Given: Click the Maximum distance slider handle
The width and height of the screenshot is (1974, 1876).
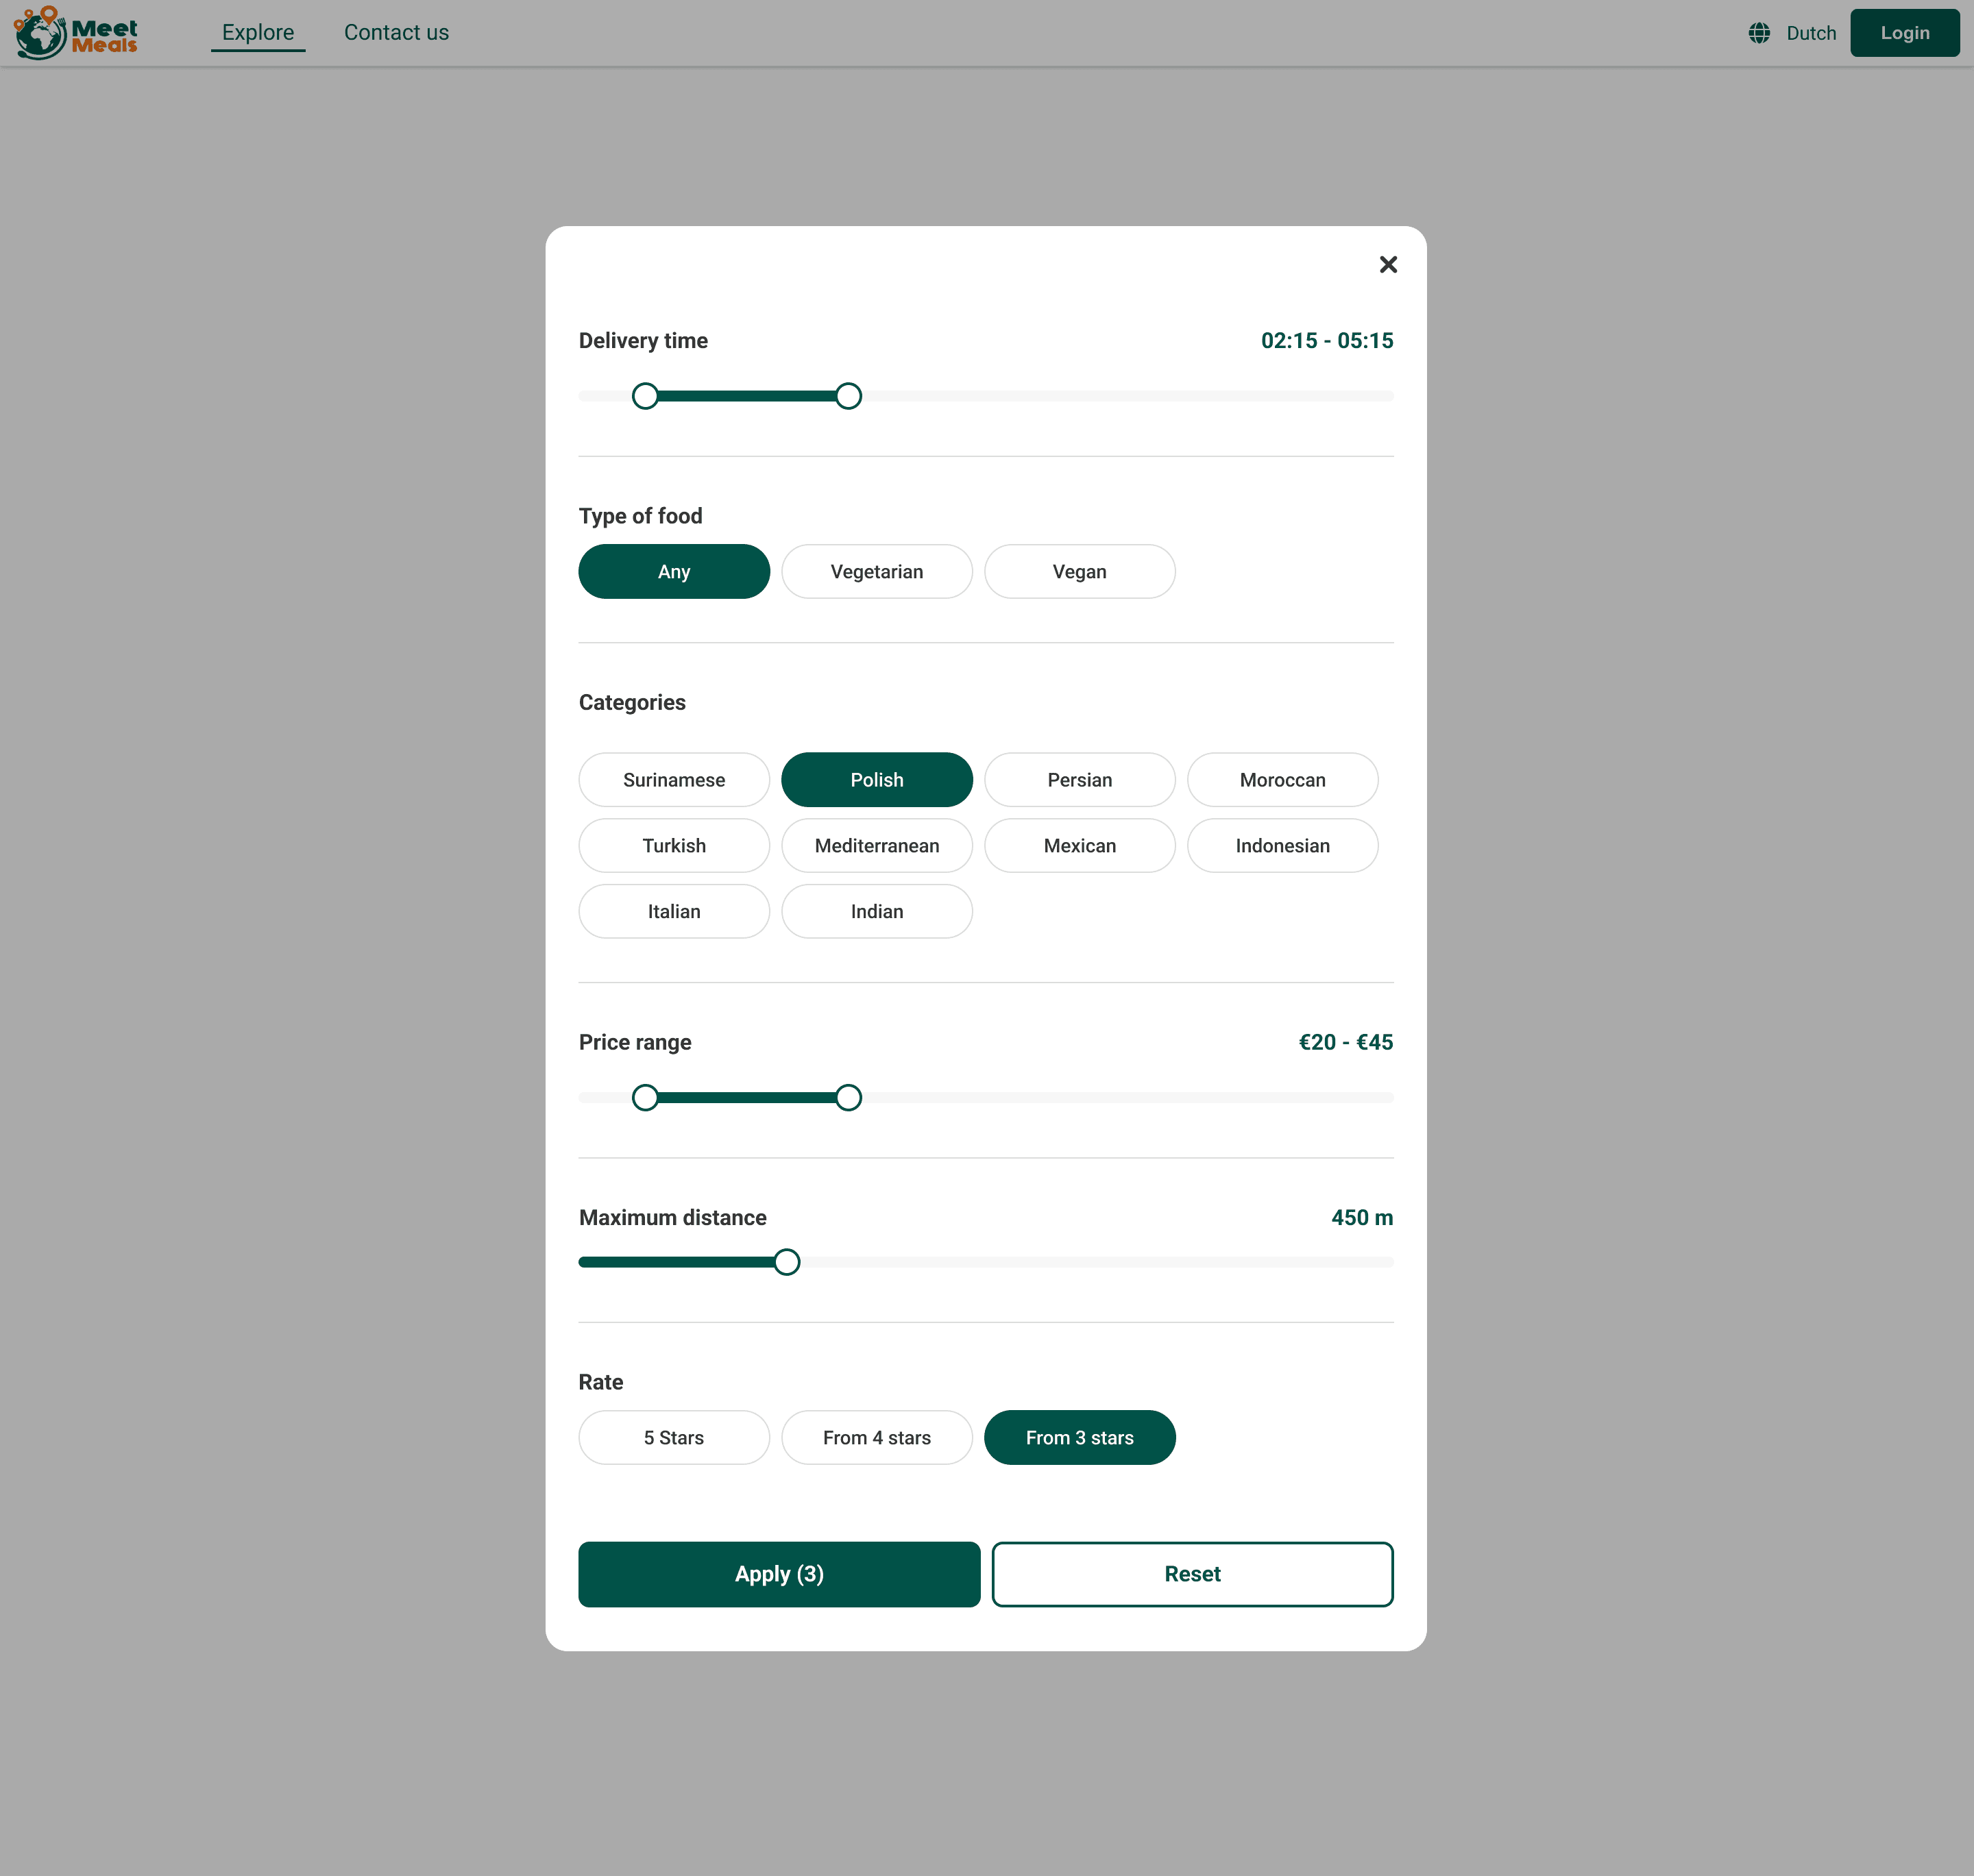Looking at the screenshot, I should (786, 1262).
